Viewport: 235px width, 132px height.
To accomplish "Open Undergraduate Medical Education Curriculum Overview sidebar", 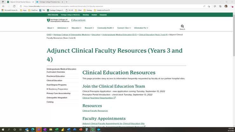I will click(61, 70).
